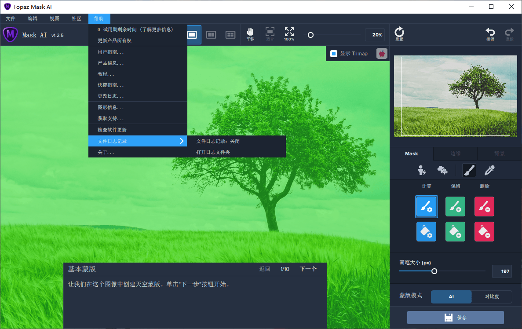Click 返回 in the tutorial panel
The height and width of the screenshot is (329, 522).
click(x=265, y=269)
